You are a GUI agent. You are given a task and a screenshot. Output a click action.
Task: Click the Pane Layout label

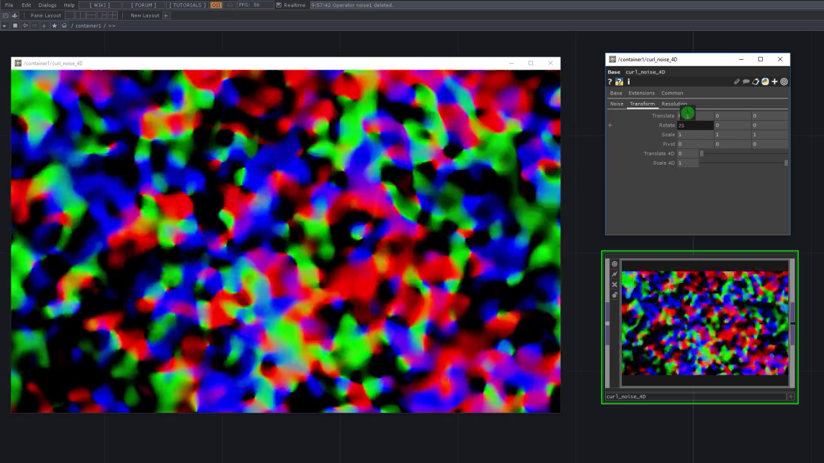pyautogui.click(x=46, y=15)
